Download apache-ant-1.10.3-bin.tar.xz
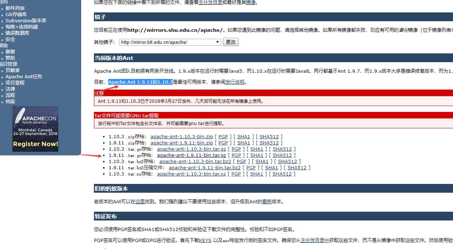Viewport: 453px width, 249px height. click(x=191, y=174)
